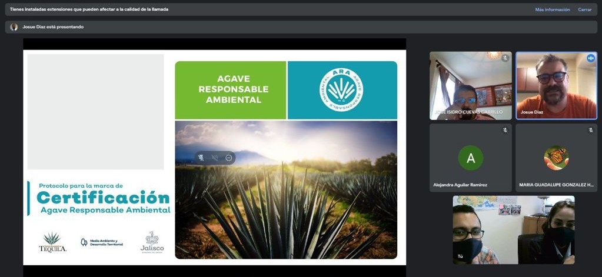Open the 'Más información' link

pyautogui.click(x=553, y=9)
